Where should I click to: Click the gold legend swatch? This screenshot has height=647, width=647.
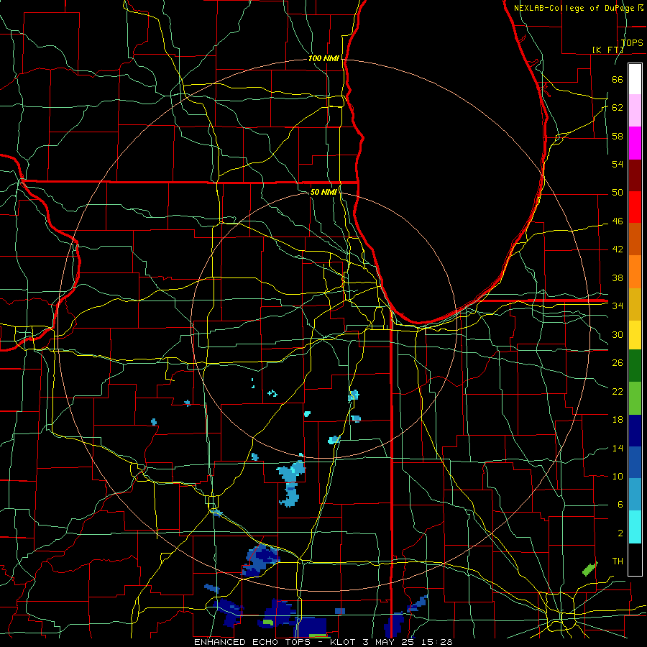pyautogui.click(x=635, y=303)
